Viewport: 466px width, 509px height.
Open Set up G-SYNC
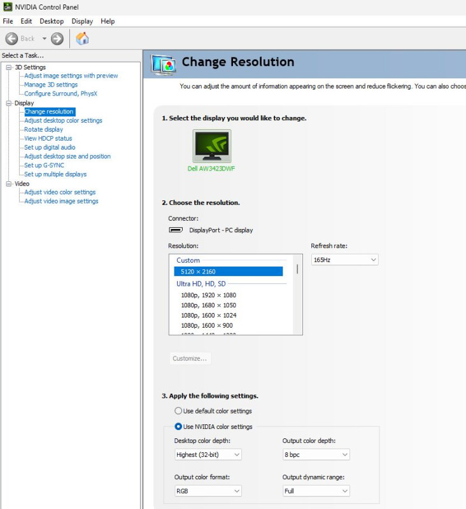[x=44, y=165]
